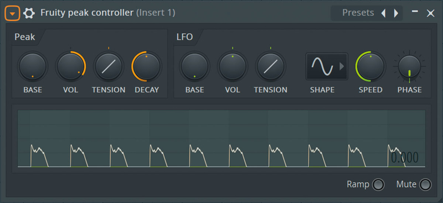Click the LFO VOL knob

[233, 66]
